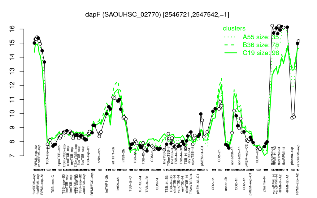Click legend entry 'A55 size: 35'
317x198 pixels.
(x=261, y=37)
